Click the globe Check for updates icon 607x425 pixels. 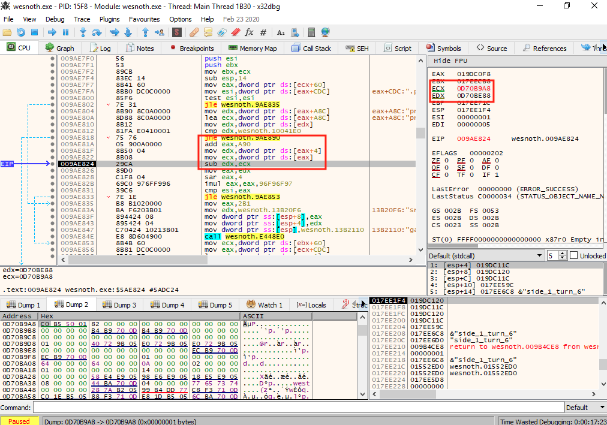point(326,32)
